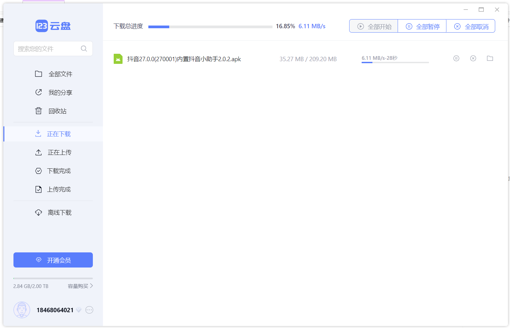Focus the file search input field
Viewport: 510px width, 328px height.
point(53,49)
